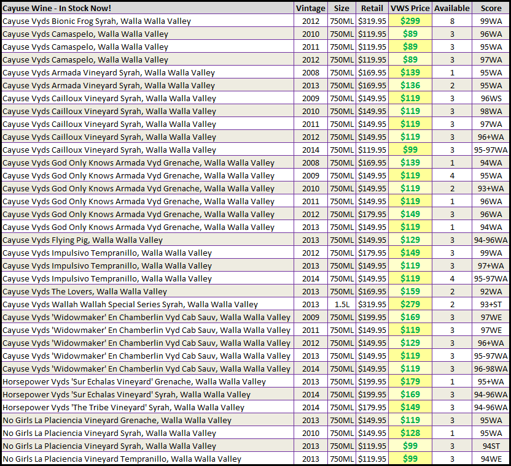511x466 pixels.
Task: Click the $159 price for The Lovers
Action: 410,291
